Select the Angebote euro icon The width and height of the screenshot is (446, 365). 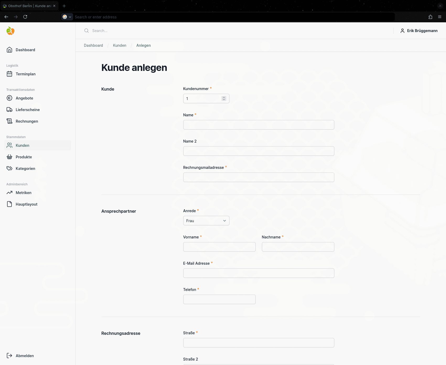coord(10,98)
